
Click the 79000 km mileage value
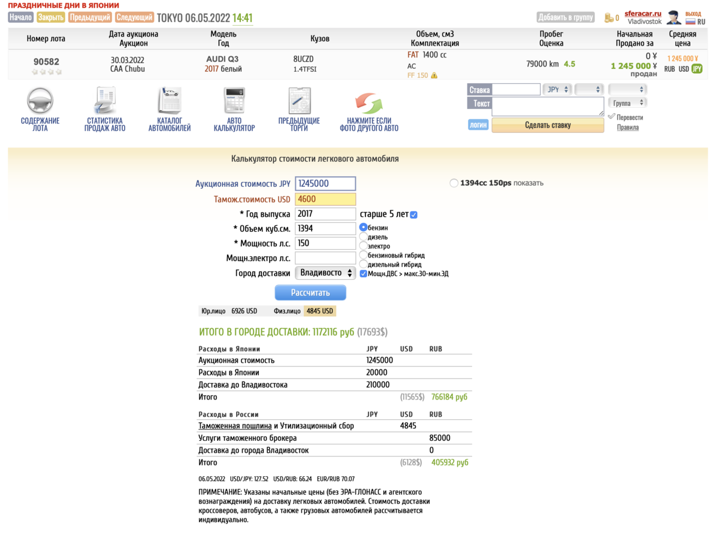point(542,63)
